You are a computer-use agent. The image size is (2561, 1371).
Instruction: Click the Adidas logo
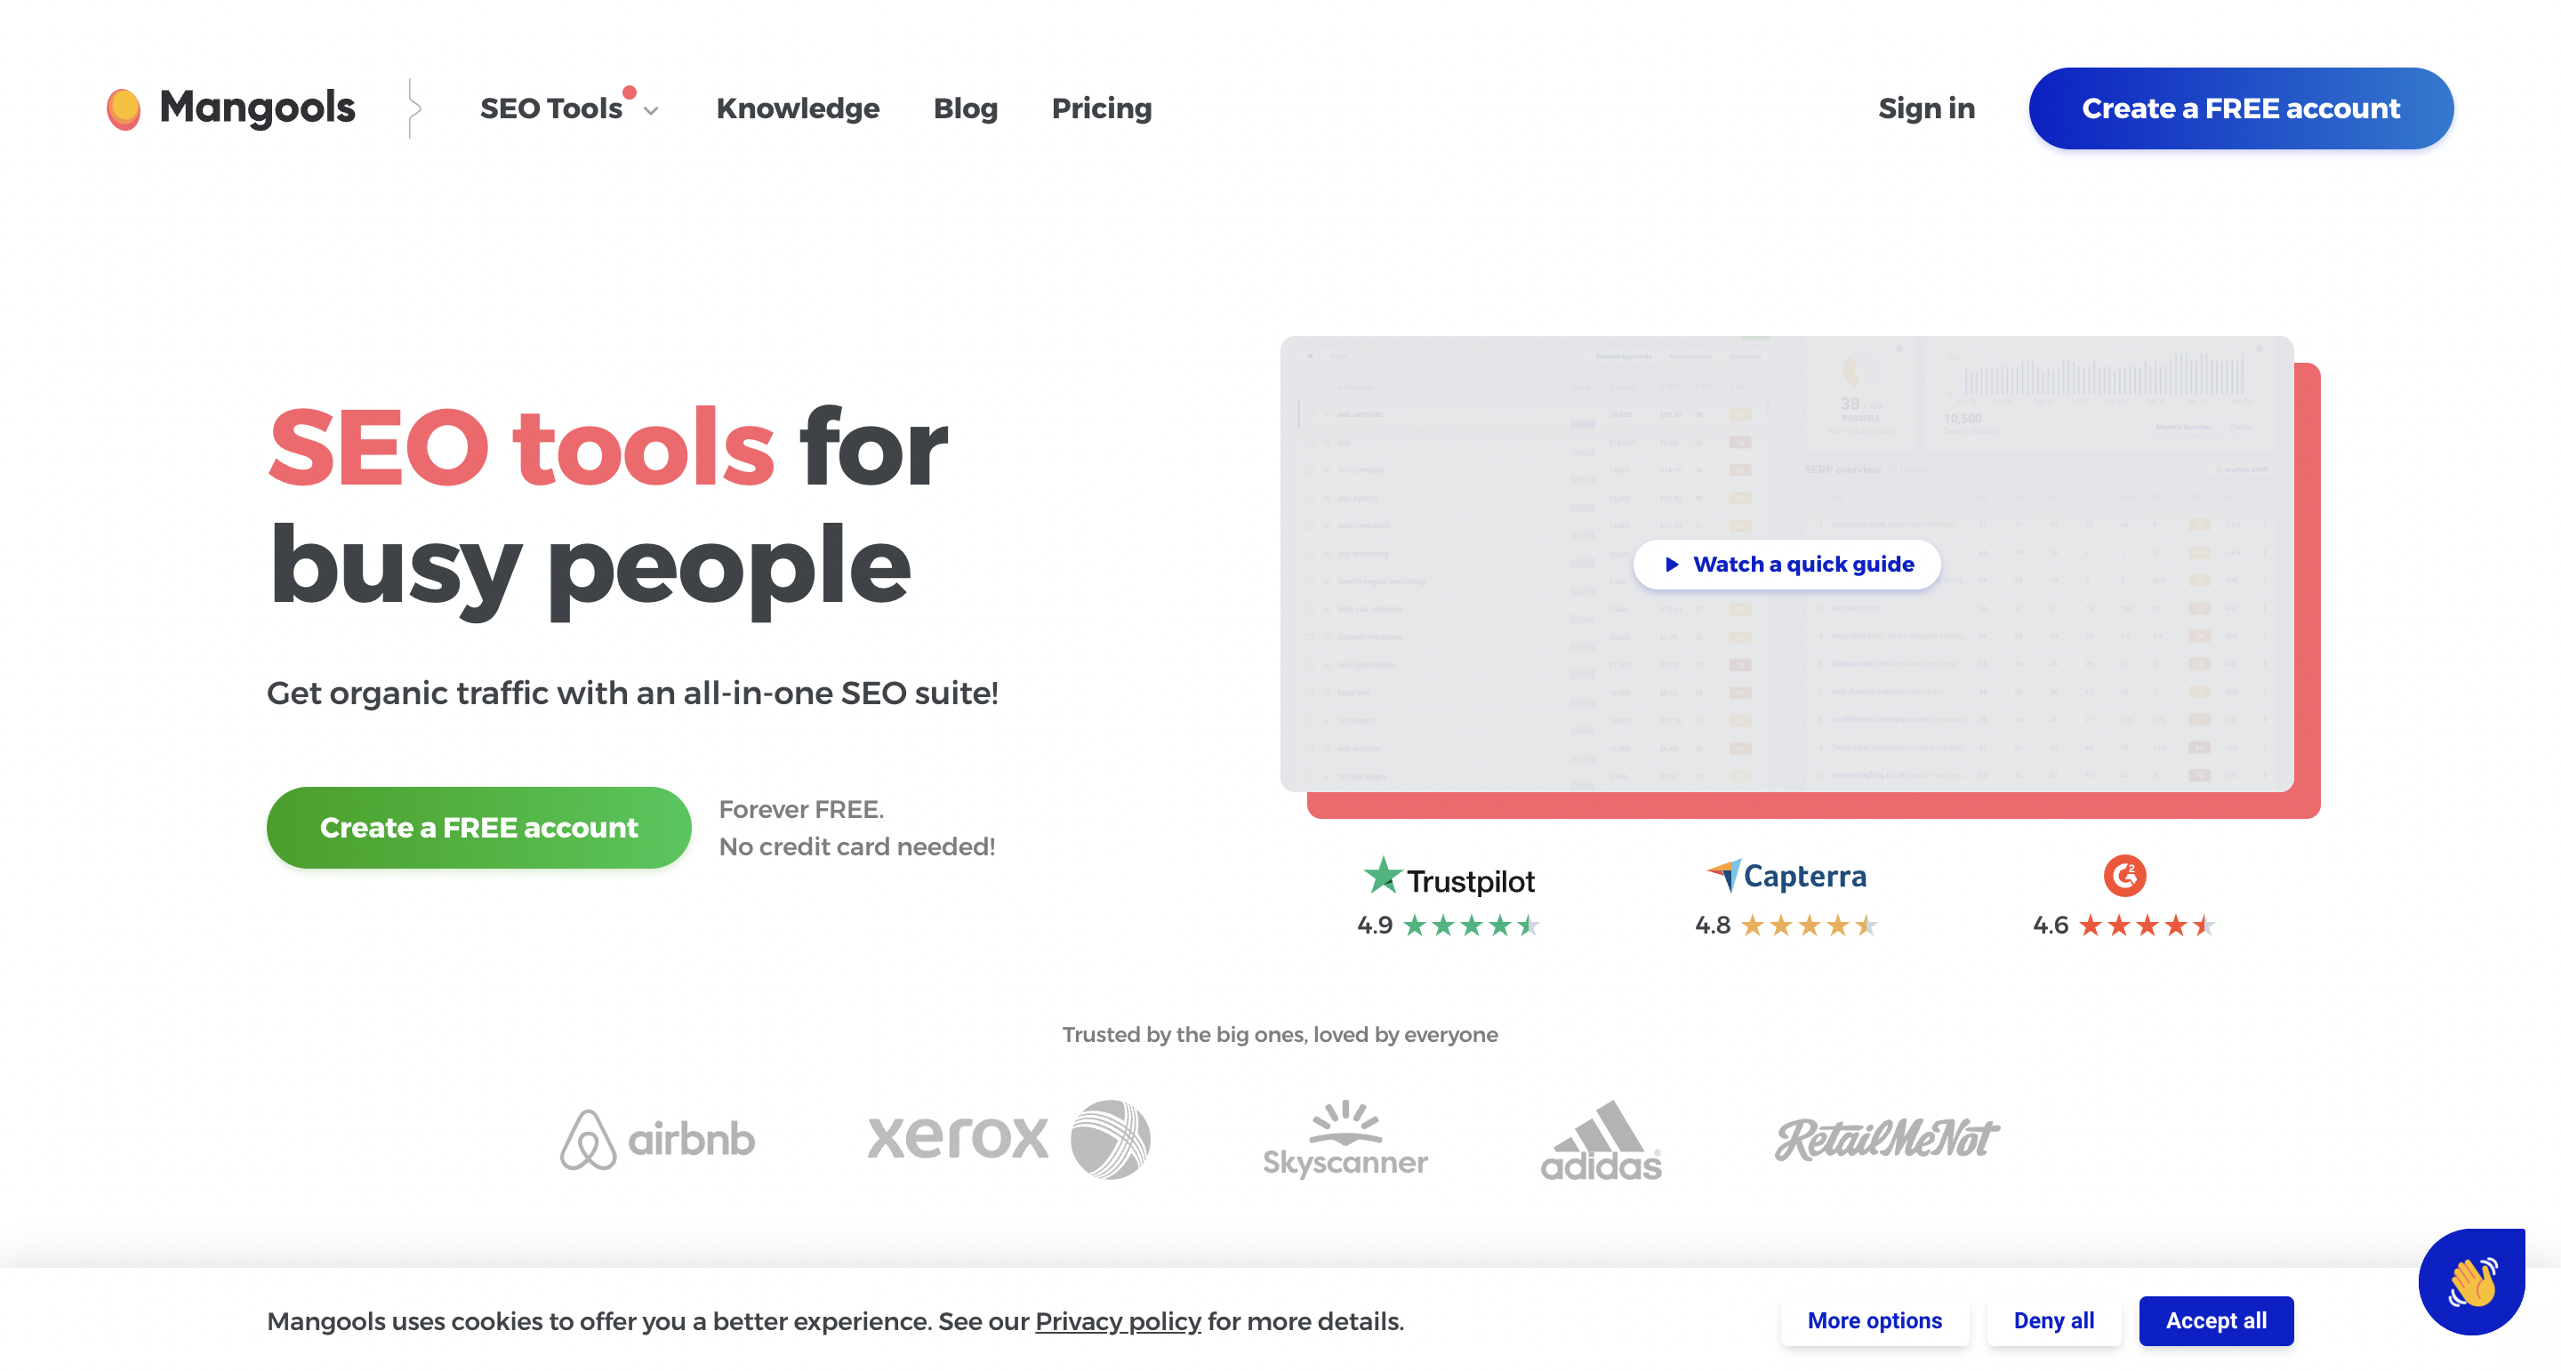click(x=1601, y=1141)
